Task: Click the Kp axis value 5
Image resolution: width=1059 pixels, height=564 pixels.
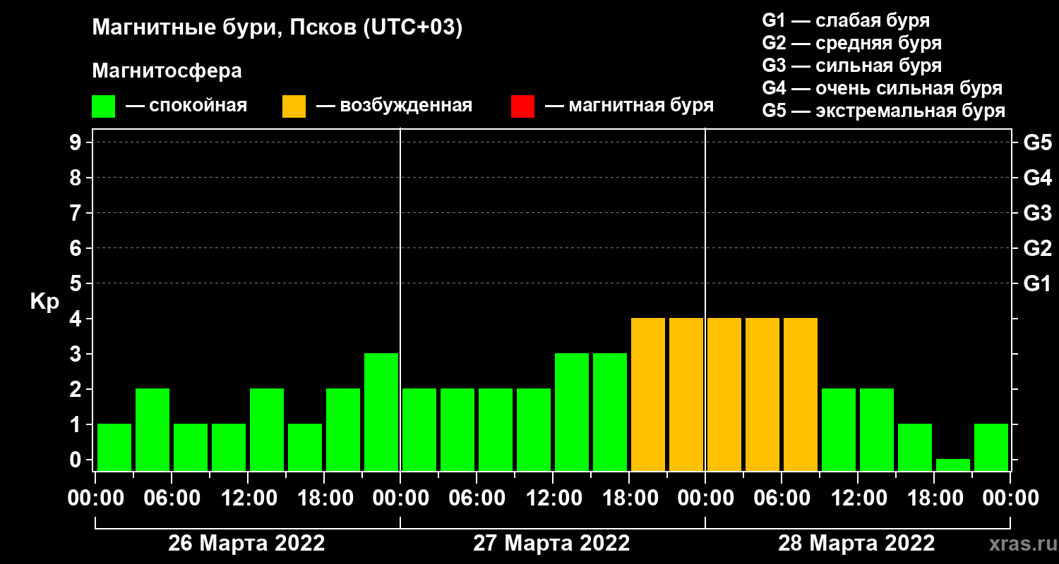Action: click(x=77, y=283)
